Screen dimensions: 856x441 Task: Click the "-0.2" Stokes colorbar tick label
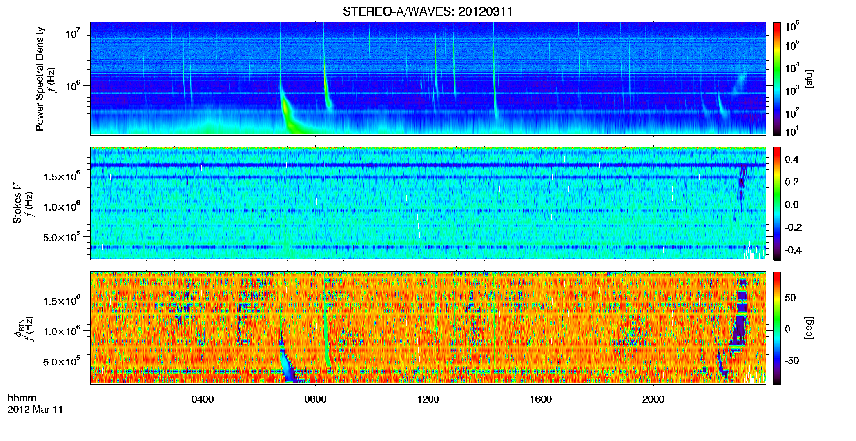pos(793,227)
